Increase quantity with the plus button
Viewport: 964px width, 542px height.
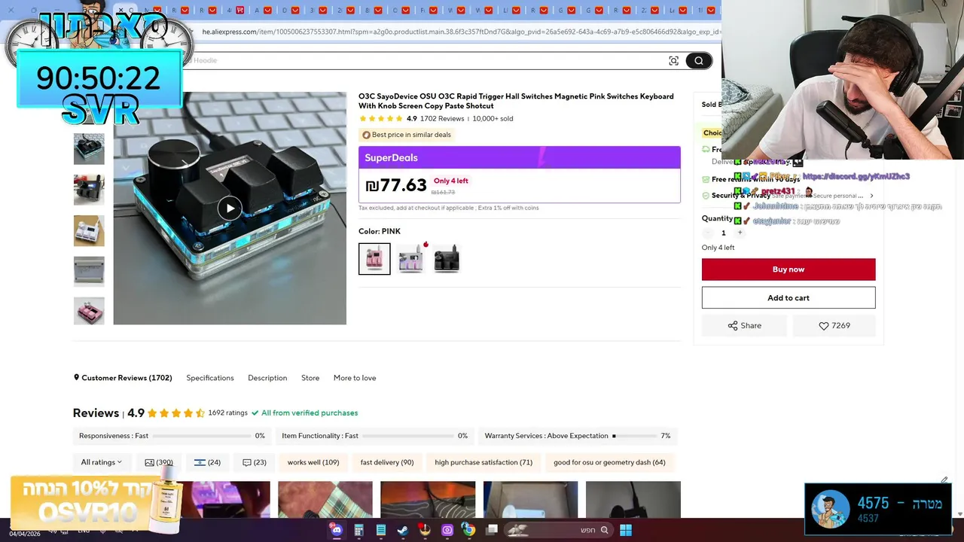pos(740,233)
